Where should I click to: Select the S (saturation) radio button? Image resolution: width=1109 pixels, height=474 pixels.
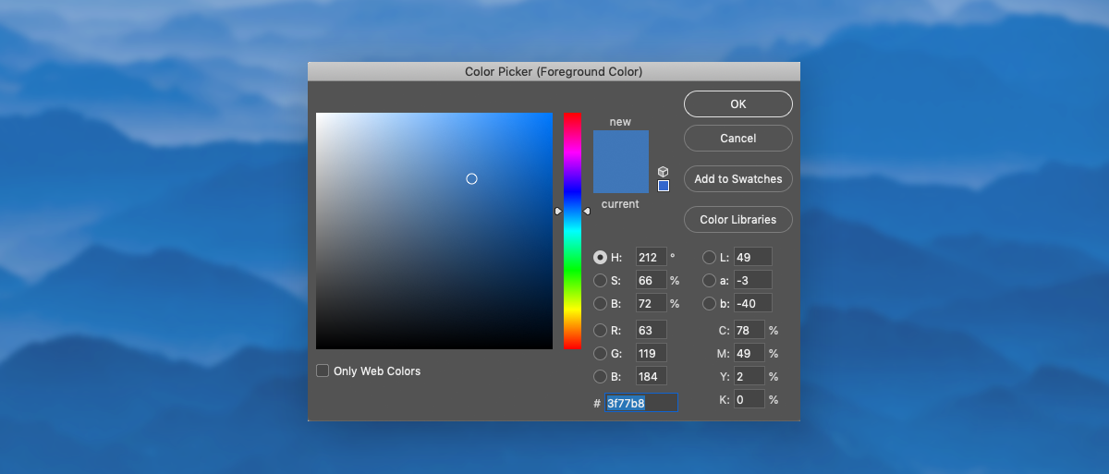(x=601, y=280)
